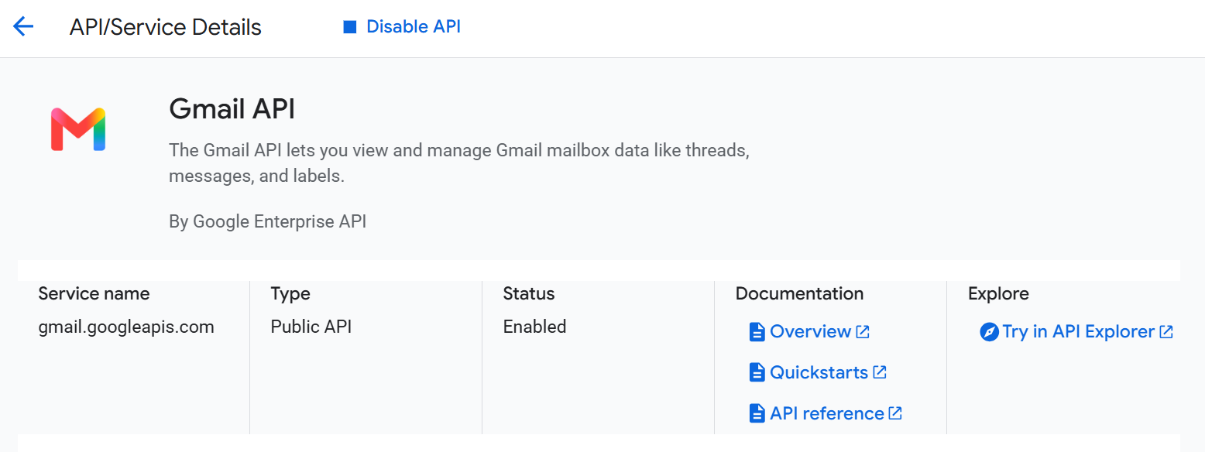
Task: Click the external-link icon after Quickstarts
Action: [x=880, y=372]
